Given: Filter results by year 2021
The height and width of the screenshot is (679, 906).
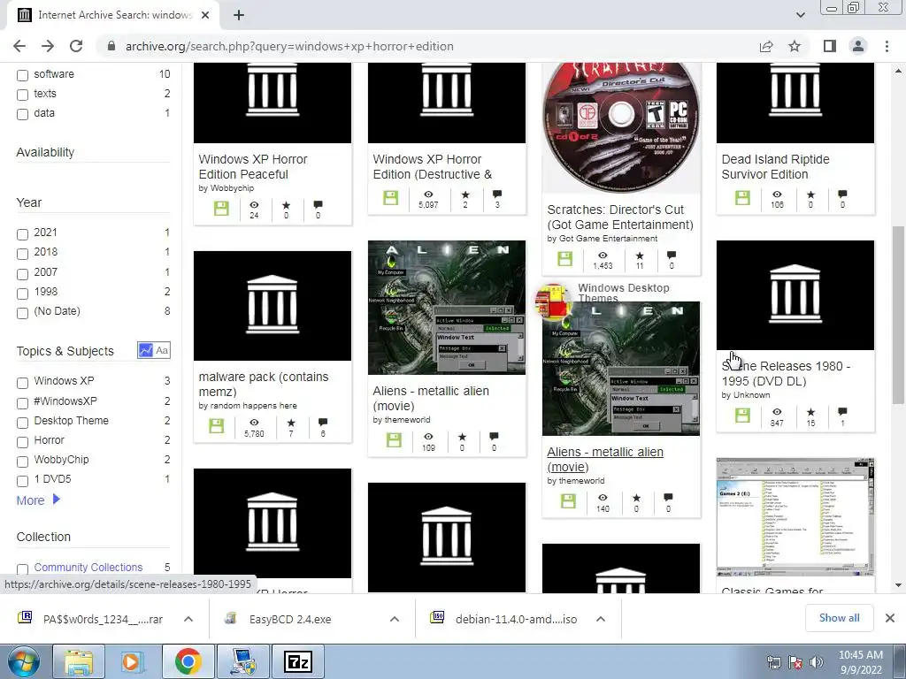Looking at the screenshot, I should [22, 233].
